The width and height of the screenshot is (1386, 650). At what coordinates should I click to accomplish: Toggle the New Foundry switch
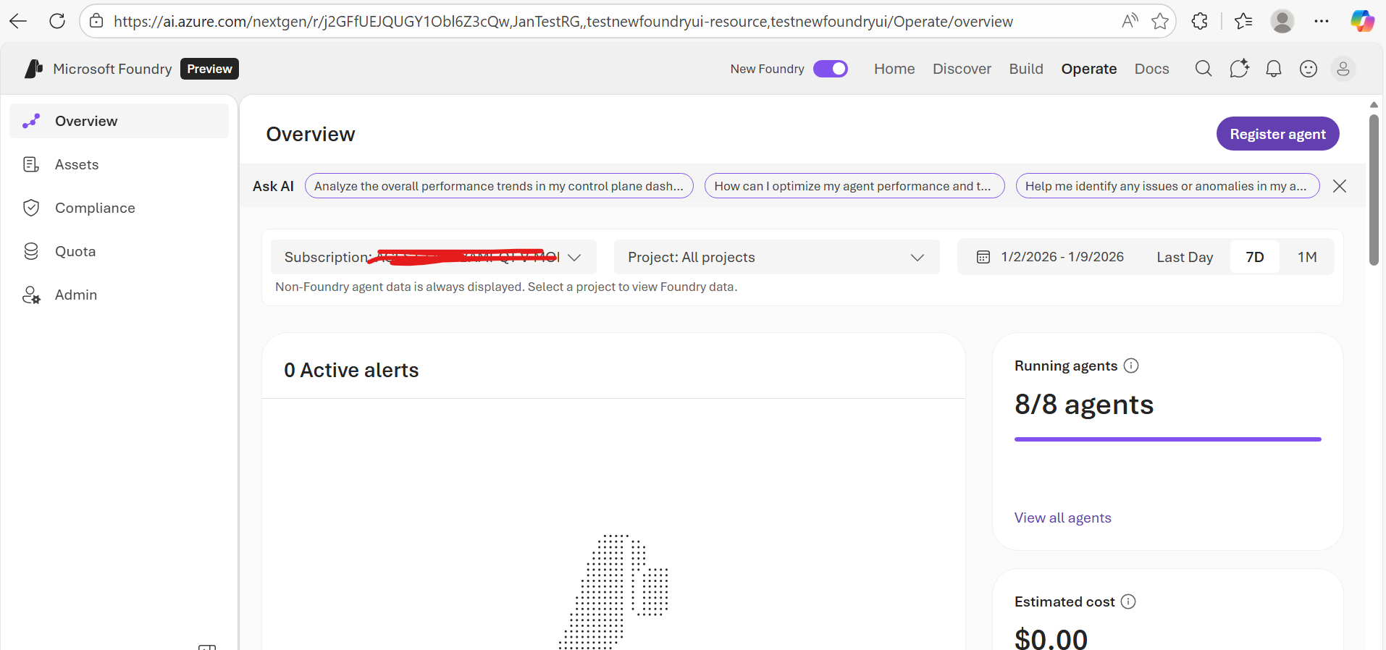pyautogui.click(x=831, y=69)
